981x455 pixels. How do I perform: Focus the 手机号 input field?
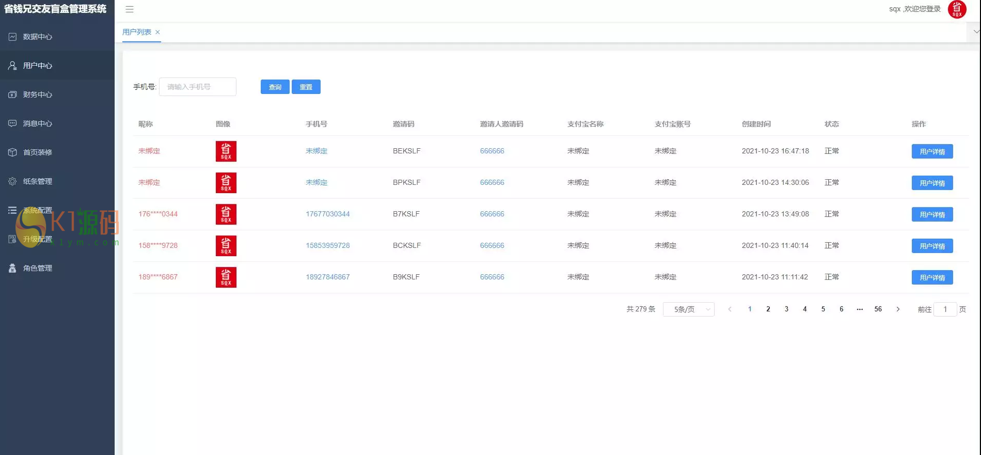(x=197, y=87)
